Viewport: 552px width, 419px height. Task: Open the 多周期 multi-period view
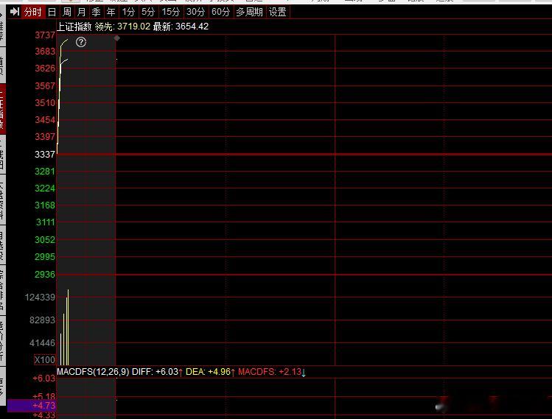coord(249,12)
